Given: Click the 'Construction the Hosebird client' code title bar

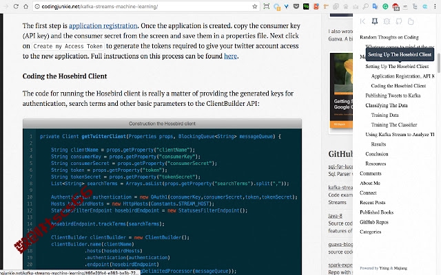Looking at the screenshot, I should pos(163,124).
